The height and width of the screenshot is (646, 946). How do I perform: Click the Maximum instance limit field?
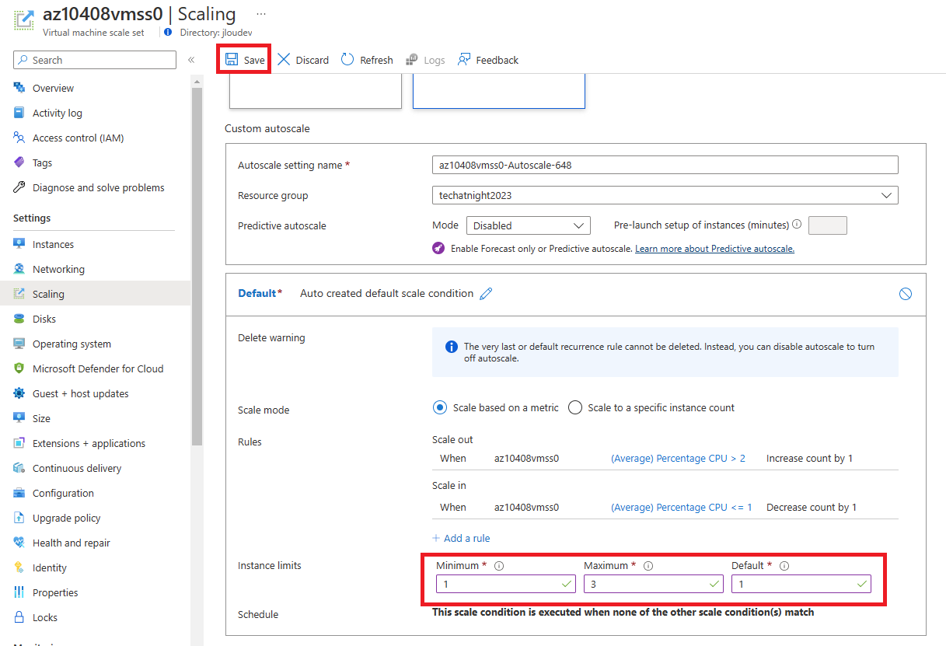tap(653, 584)
